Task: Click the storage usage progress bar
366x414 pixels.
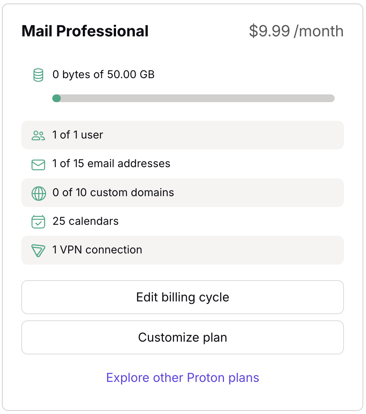Action: [x=193, y=98]
